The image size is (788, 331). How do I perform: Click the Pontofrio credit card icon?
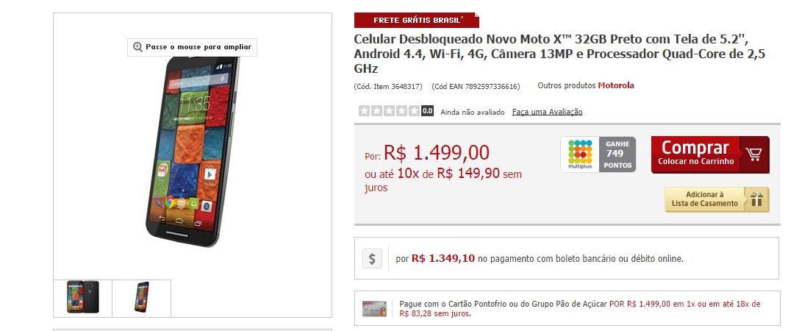point(374,309)
